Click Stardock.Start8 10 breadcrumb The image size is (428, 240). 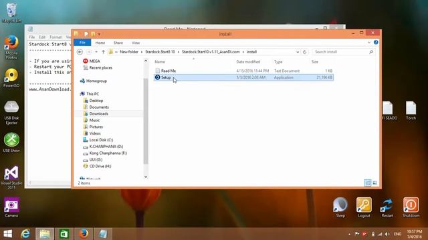coord(160,52)
